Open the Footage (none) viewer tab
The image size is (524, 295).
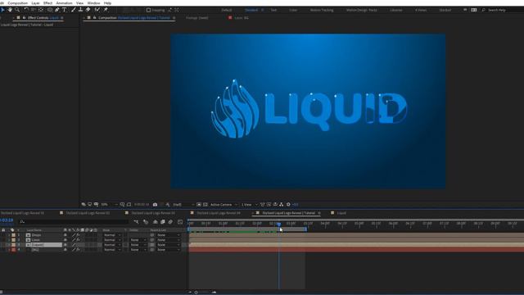point(196,18)
